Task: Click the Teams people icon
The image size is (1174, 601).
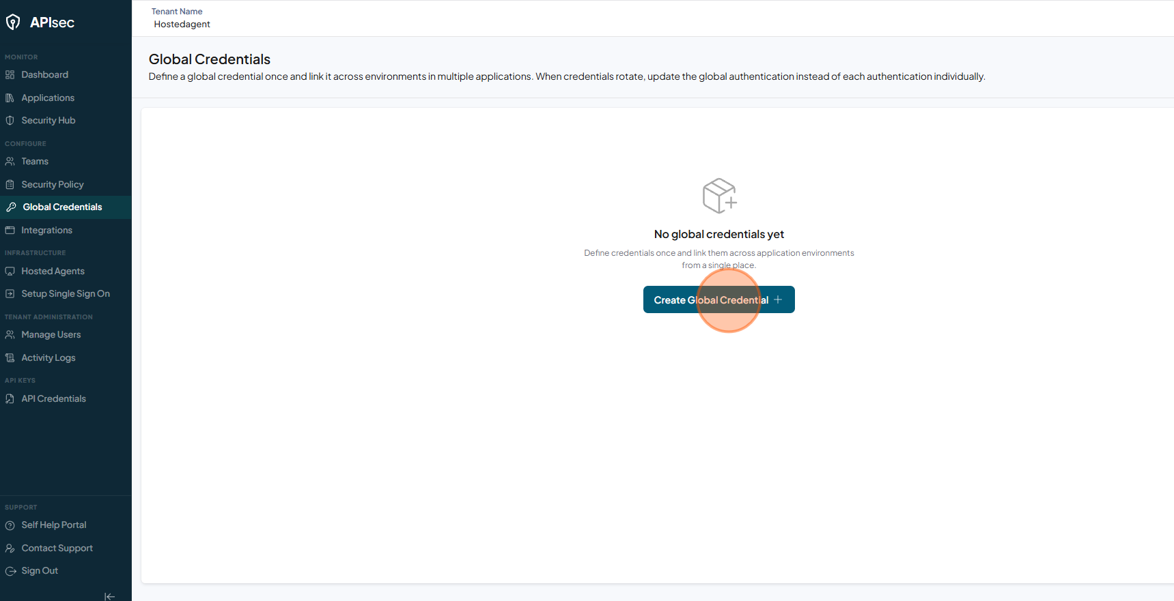Action: pyautogui.click(x=10, y=162)
